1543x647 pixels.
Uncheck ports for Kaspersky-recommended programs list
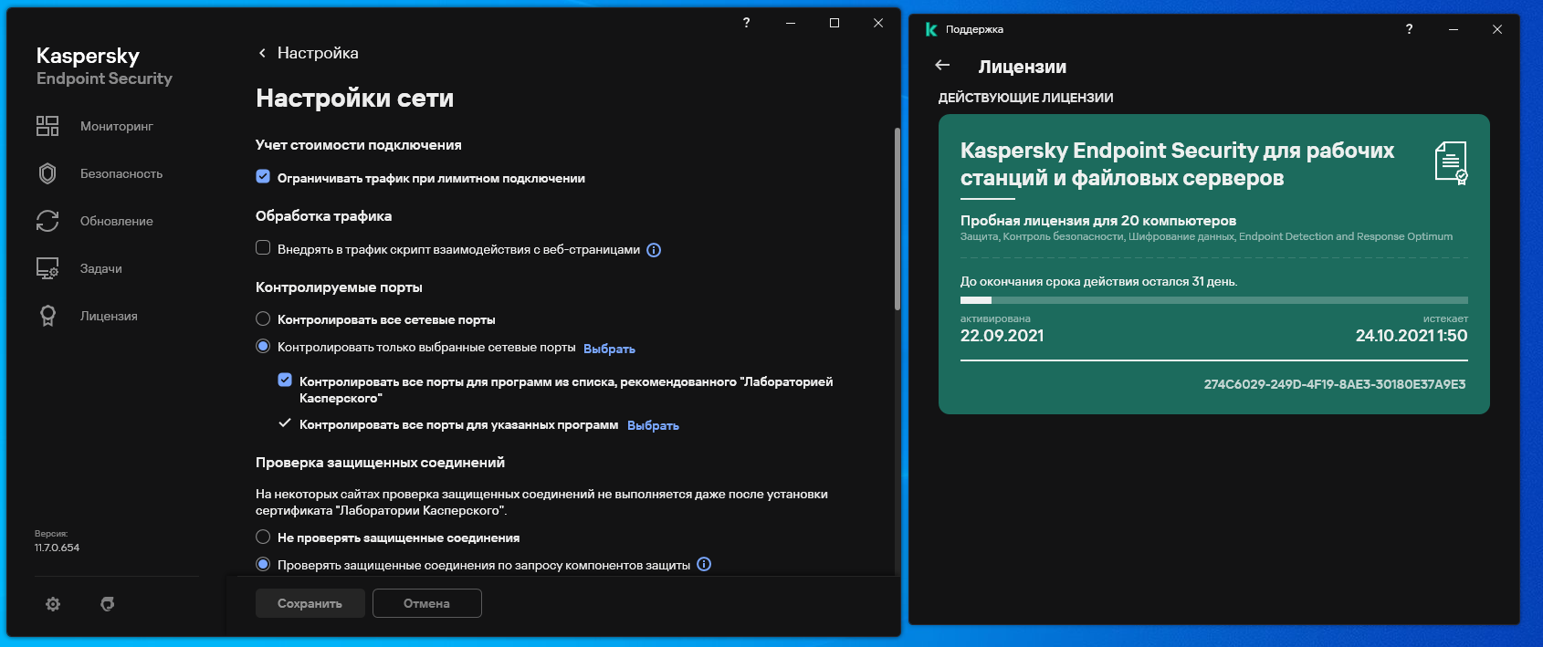[285, 380]
